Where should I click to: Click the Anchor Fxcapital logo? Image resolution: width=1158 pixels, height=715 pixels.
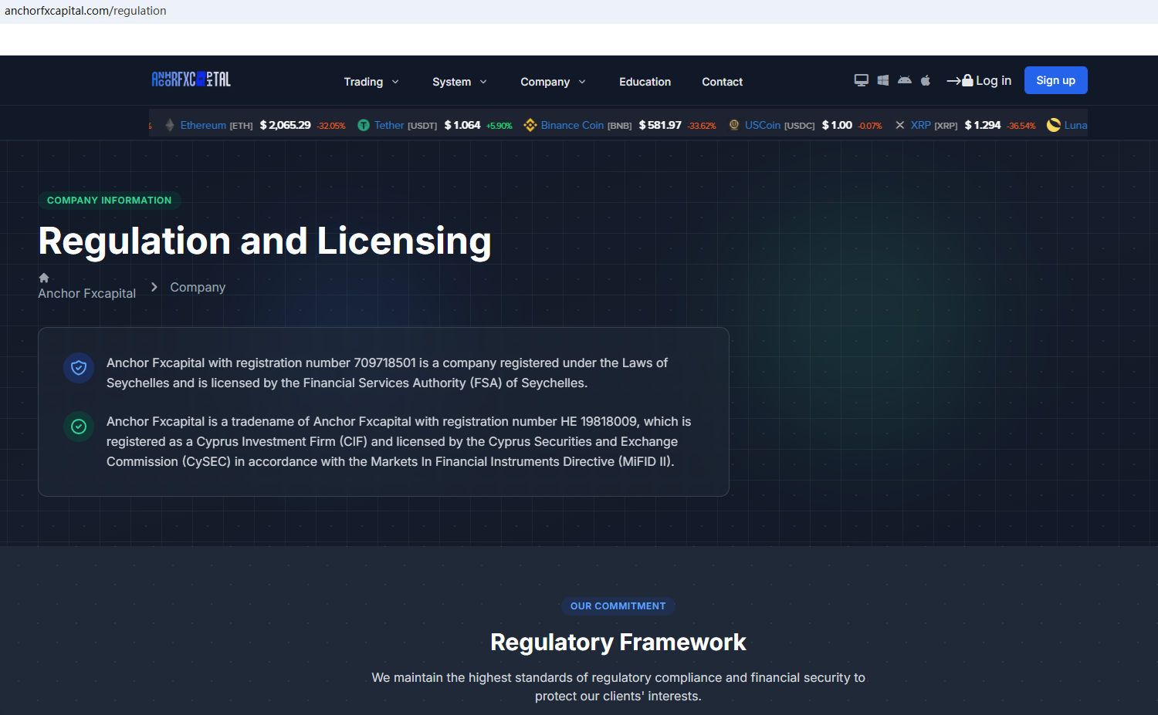(x=191, y=79)
